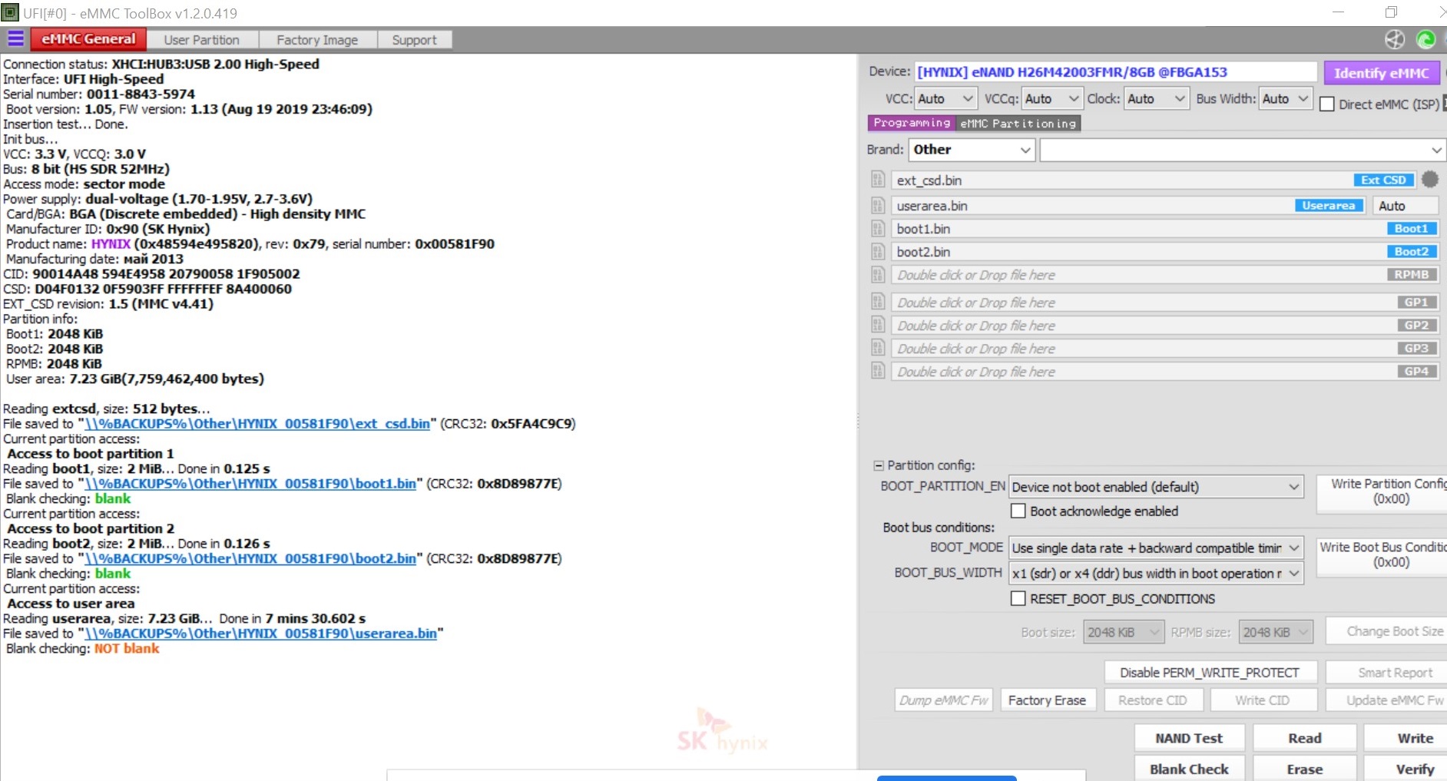This screenshot has width=1447, height=781.
Task: Click the green refresh icon in header
Action: (x=1425, y=40)
